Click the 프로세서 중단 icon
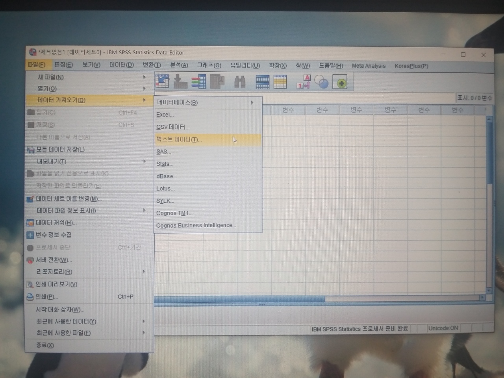Viewport: 504px width, 378px height. [30, 248]
